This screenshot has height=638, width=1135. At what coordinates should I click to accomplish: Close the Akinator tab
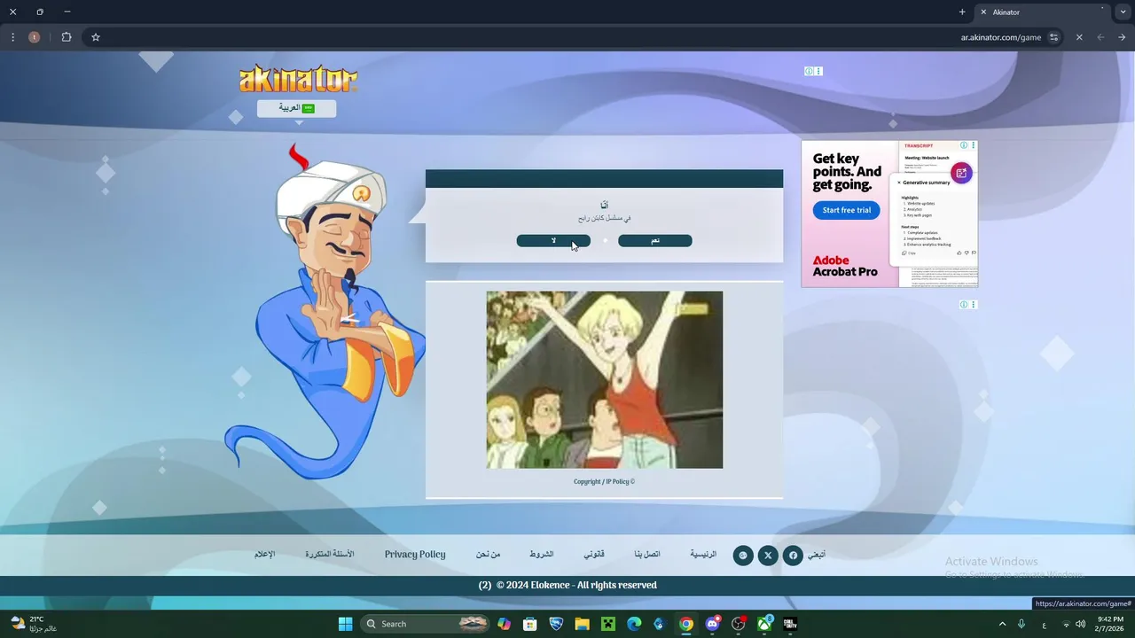pos(982,12)
